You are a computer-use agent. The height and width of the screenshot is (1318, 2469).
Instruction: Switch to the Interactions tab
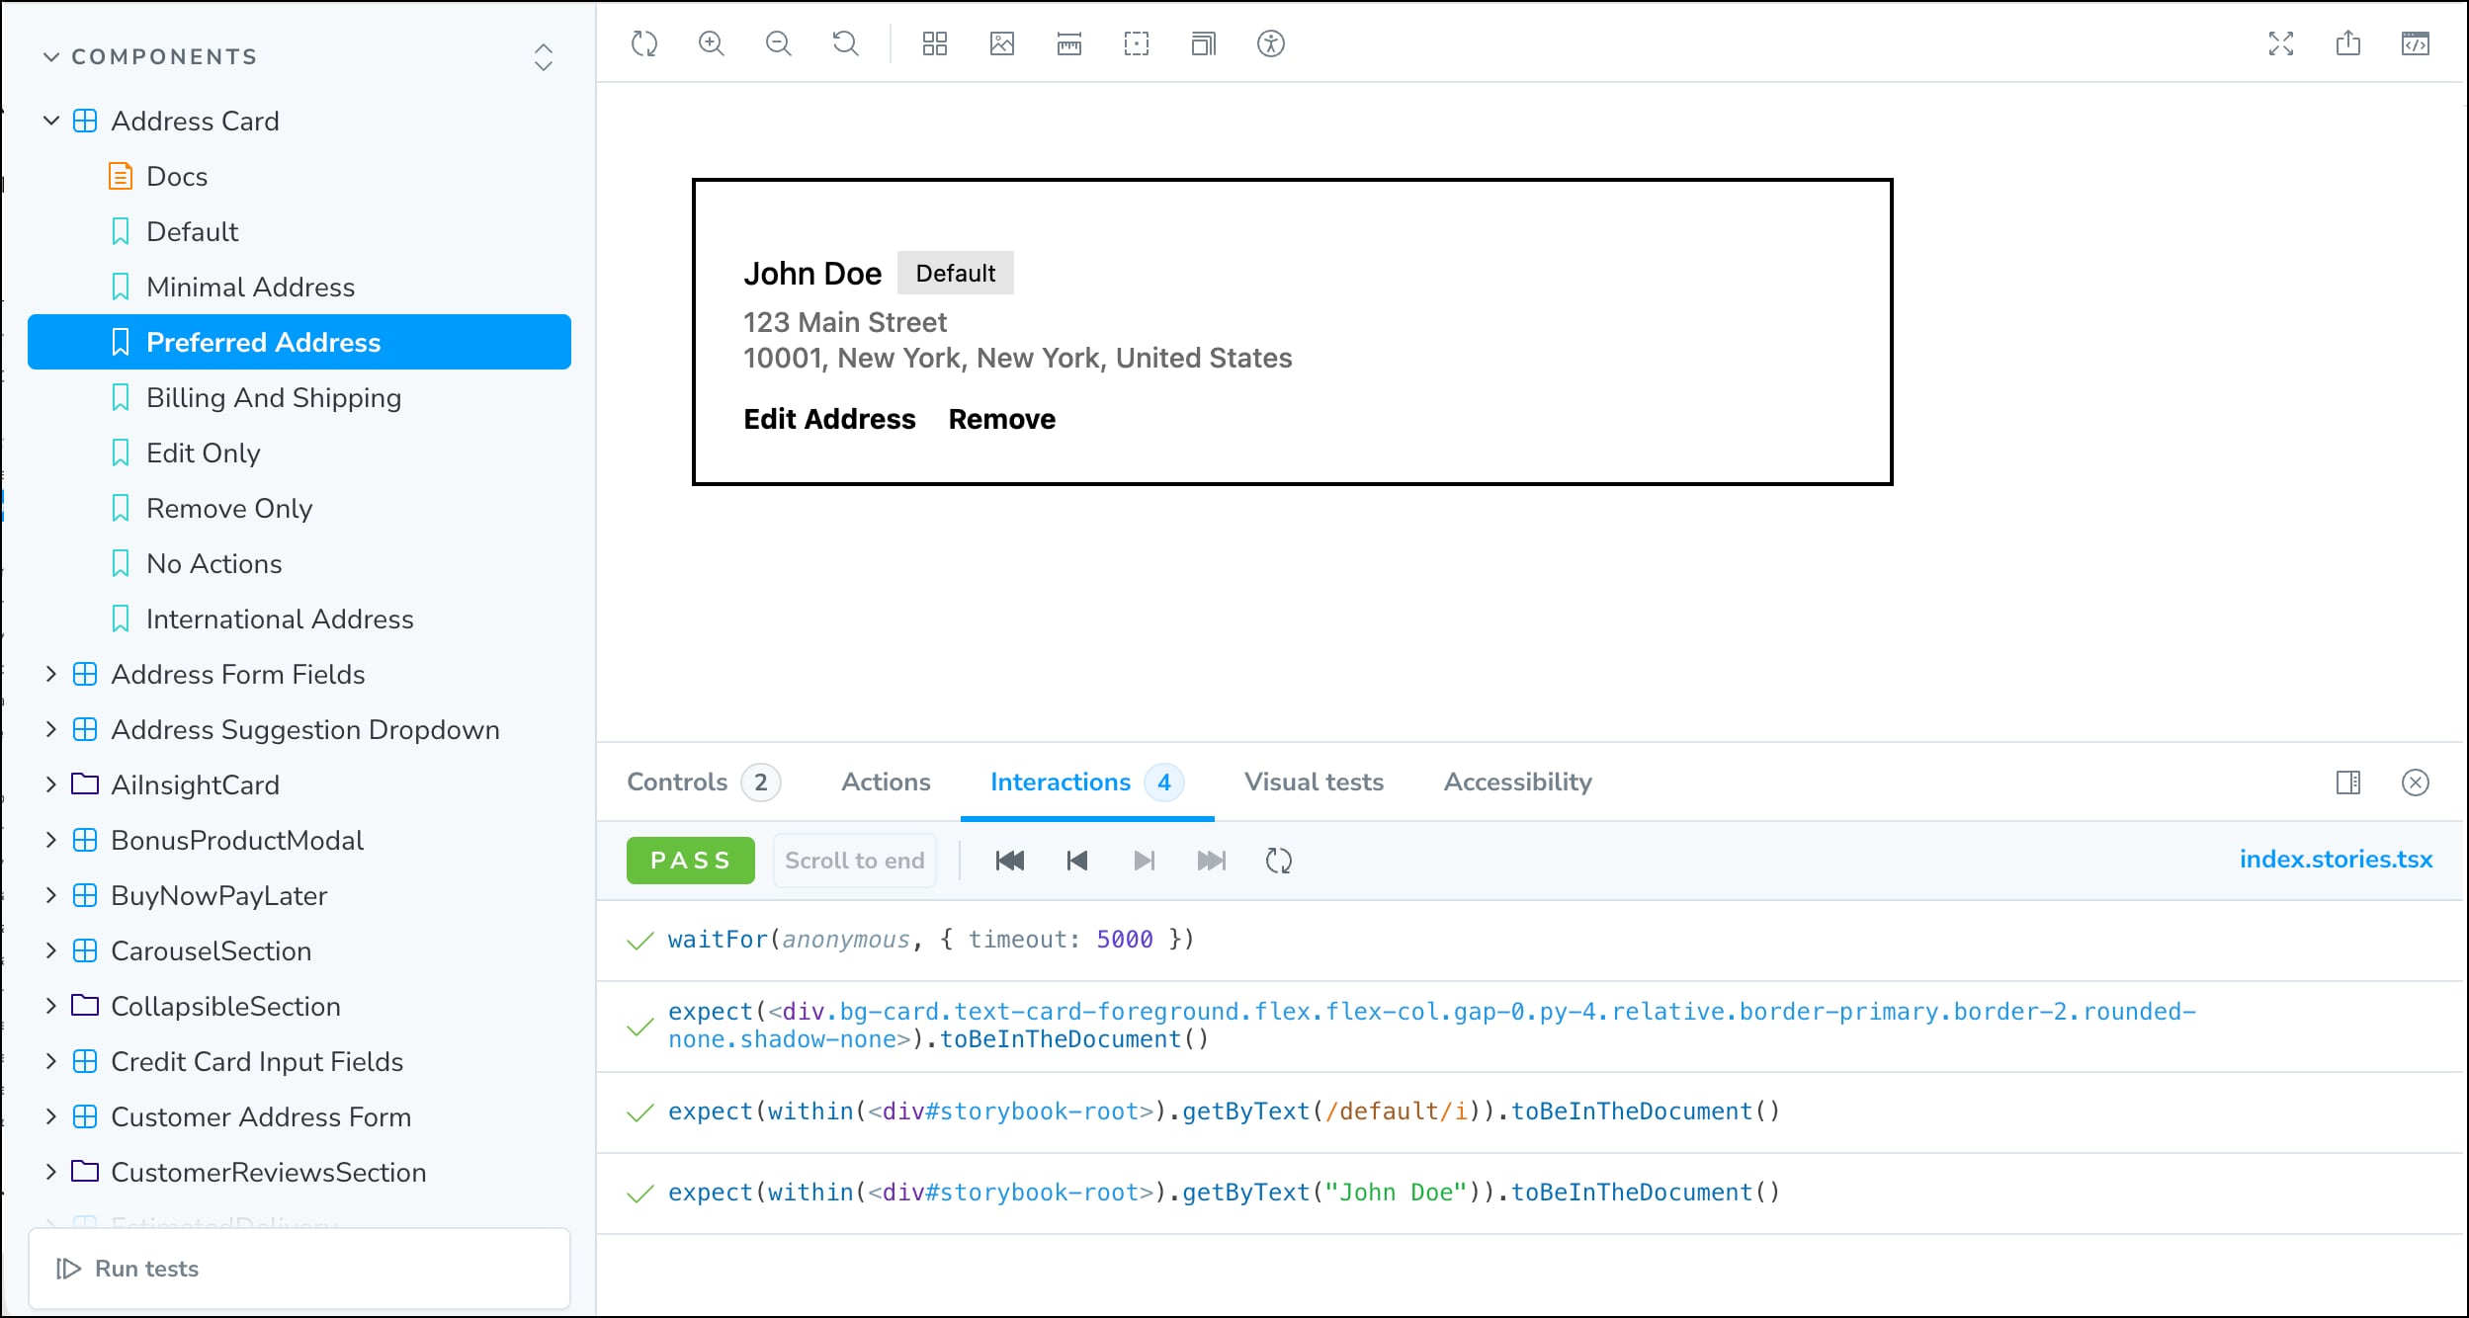point(1087,782)
